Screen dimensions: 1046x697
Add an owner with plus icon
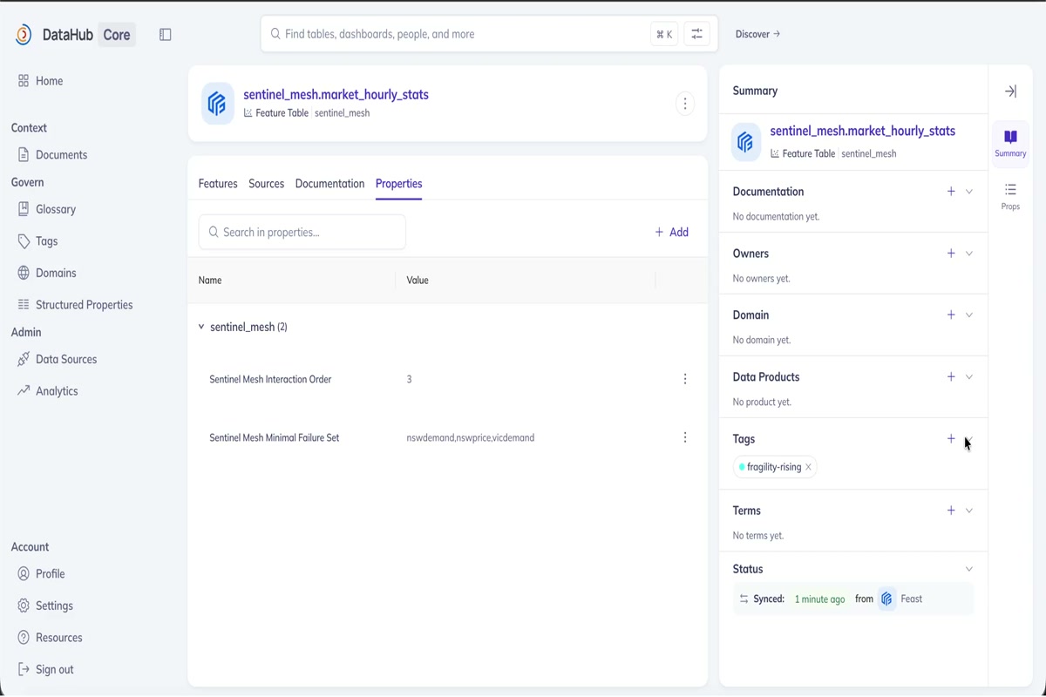click(x=951, y=254)
